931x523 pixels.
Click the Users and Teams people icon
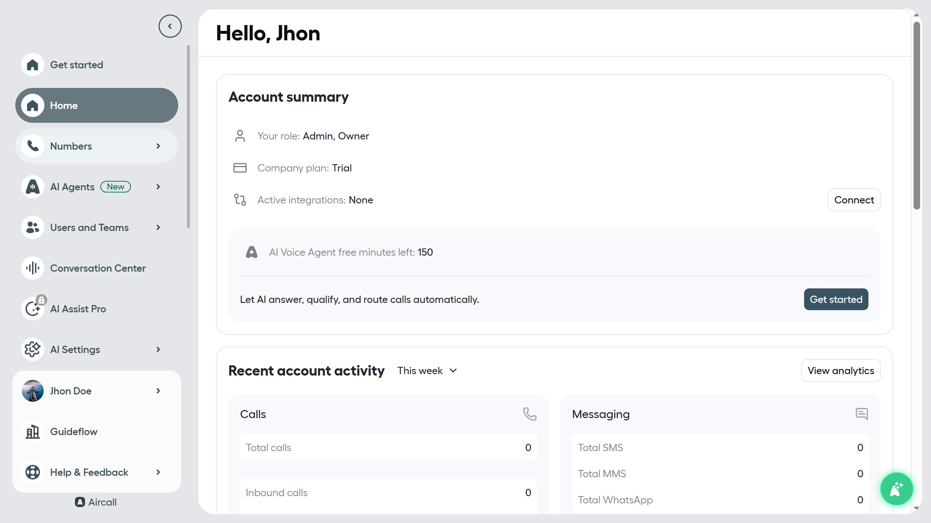click(33, 227)
